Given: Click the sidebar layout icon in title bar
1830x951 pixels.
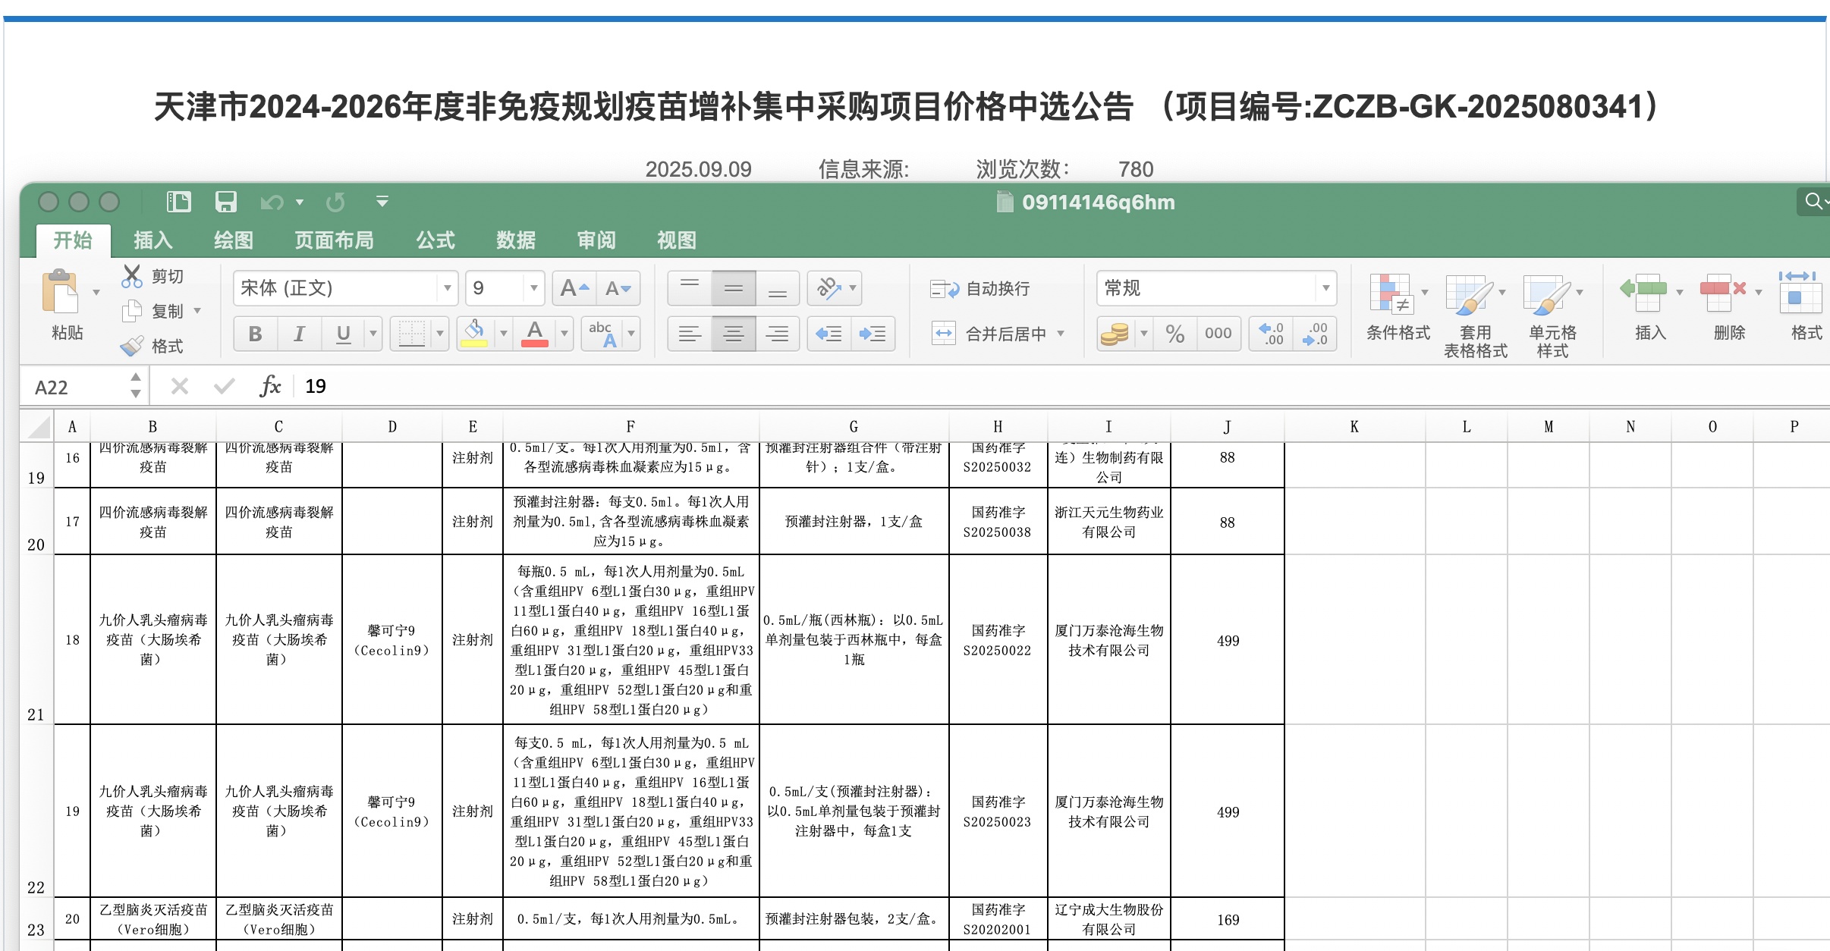Looking at the screenshot, I should click(178, 202).
